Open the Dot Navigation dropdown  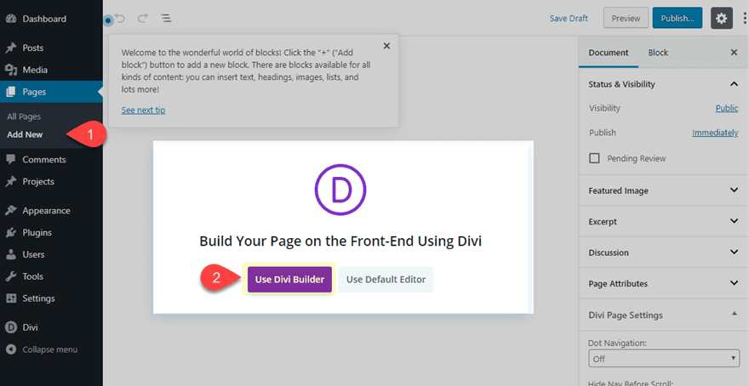664,359
